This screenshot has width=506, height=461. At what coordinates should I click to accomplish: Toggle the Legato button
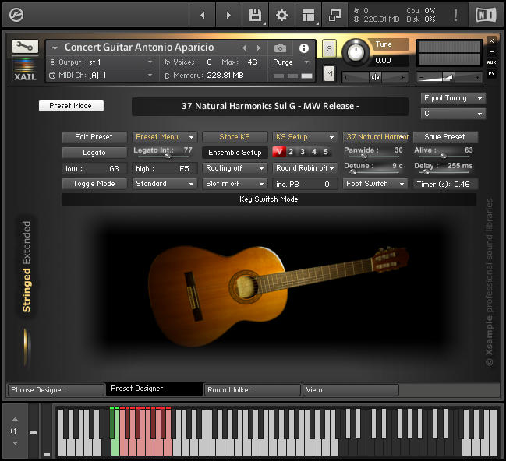[94, 153]
